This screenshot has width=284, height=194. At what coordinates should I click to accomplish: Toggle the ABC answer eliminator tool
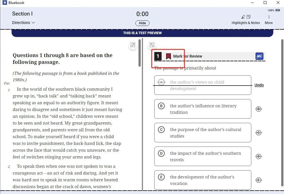[259, 56]
